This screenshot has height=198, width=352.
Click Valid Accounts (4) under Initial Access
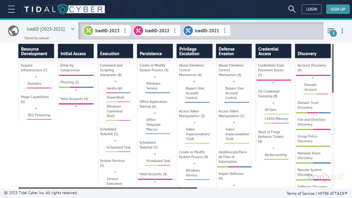coord(74,99)
